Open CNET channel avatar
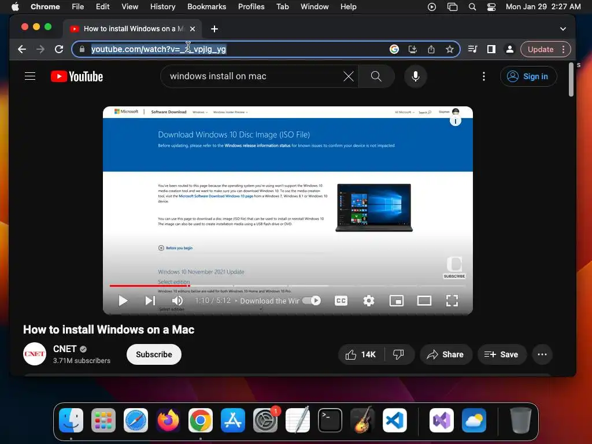This screenshot has width=592, height=444. [x=34, y=354]
